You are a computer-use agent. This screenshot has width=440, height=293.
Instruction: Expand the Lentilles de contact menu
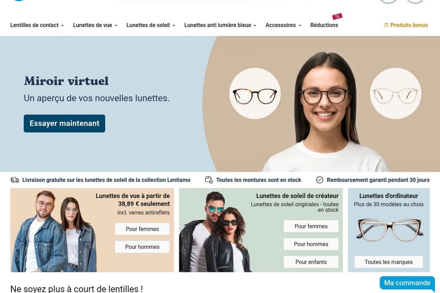[x=37, y=25]
